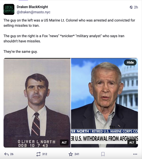Click the "They're the same guy." text line
This screenshot has width=142, height=159.
[21, 52]
